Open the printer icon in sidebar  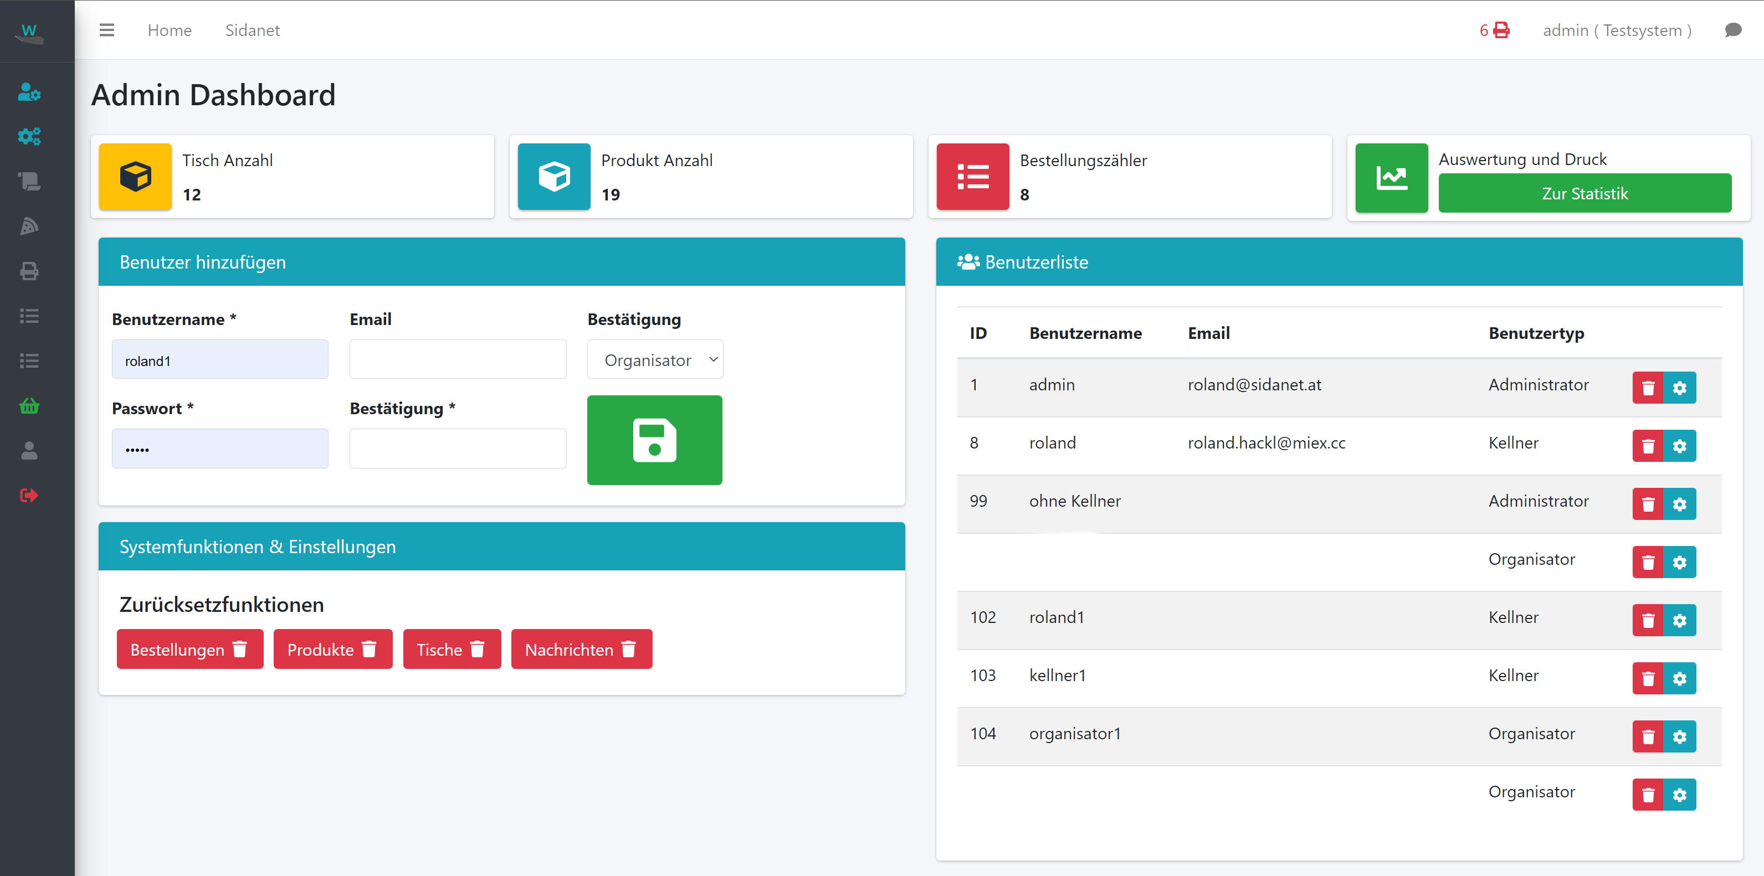click(29, 271)
